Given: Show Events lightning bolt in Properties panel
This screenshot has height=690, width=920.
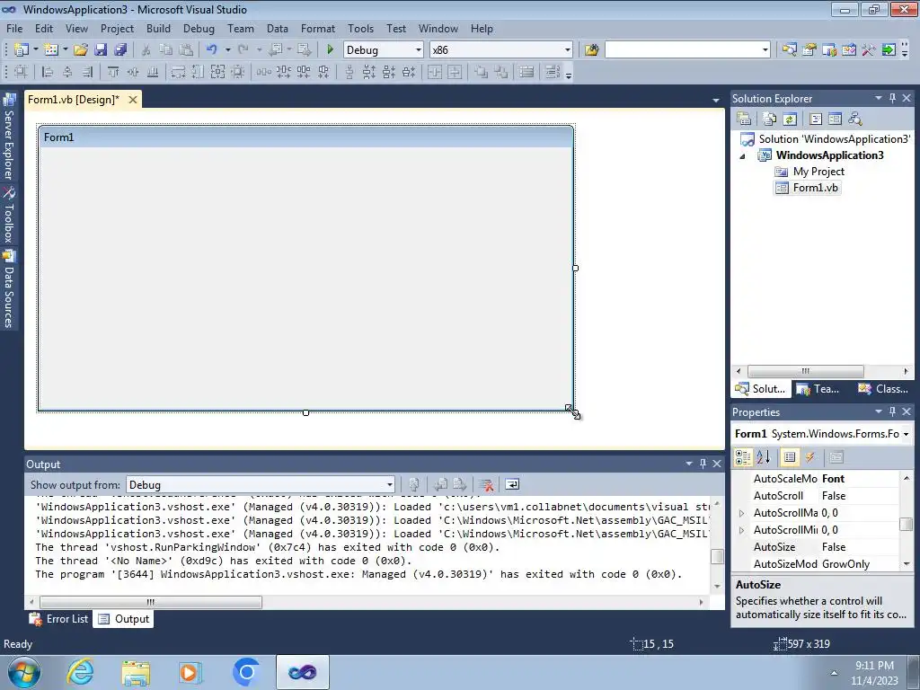Looking at the screenshot, I should tap(810, 457).
